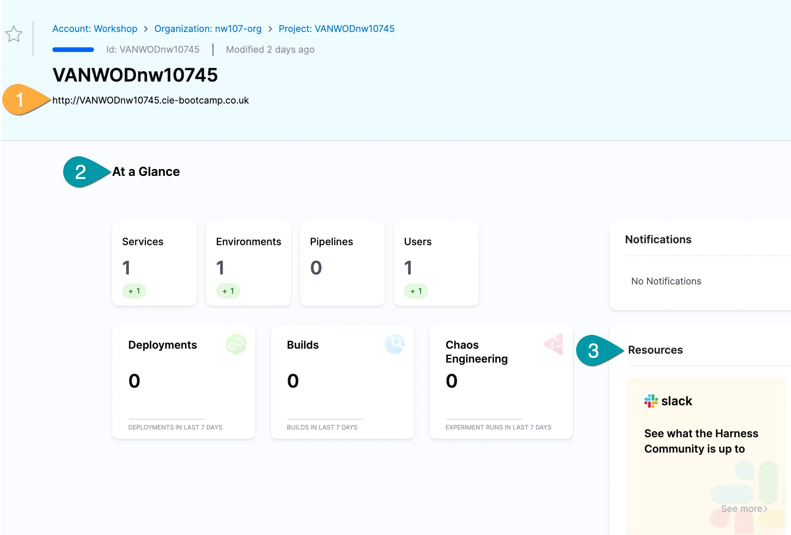Open Project: VANWODnw10745 breadcrumb
791x535 pixels.
pyautogui.click(x=336, y=29)
